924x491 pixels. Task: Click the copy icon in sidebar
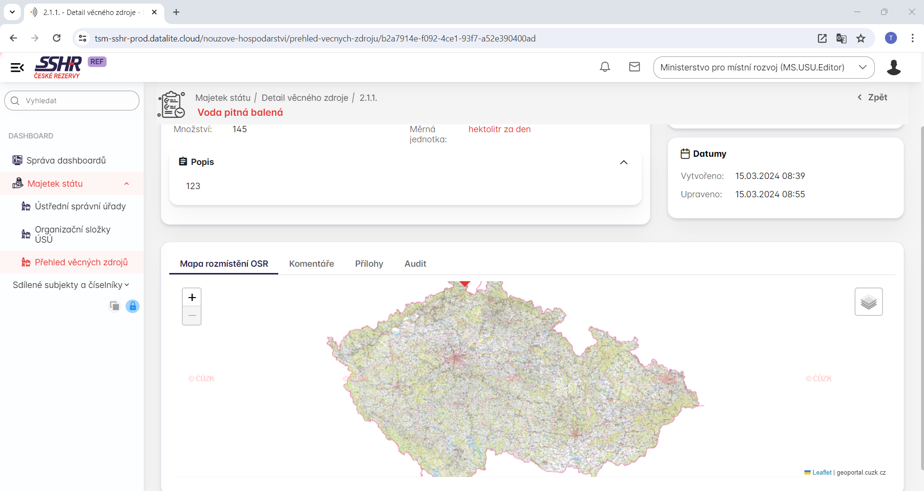(x=114, y=306)
